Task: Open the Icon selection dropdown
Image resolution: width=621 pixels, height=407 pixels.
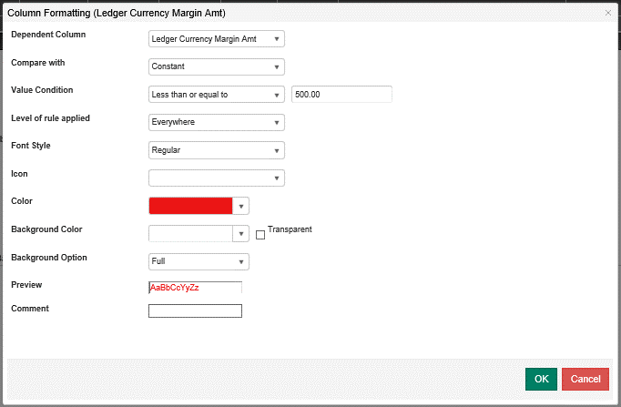Action: point(217,178)
